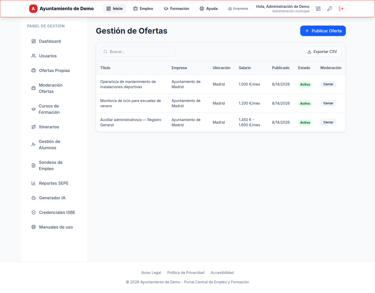Open Ayuda in top navigation
The image size is (375, 293).
(x=209, y=9)
